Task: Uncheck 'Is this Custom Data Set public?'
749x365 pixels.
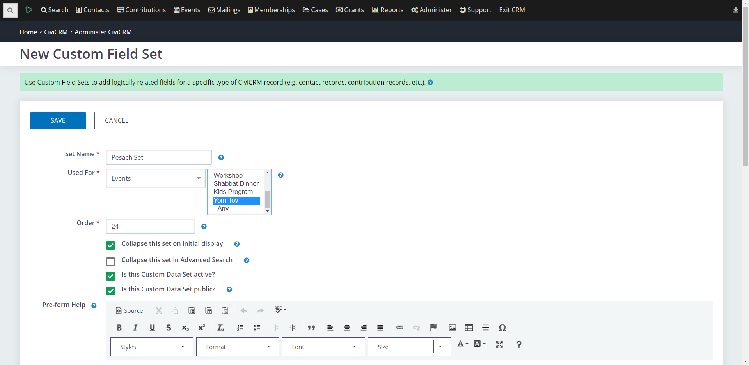Action: (x=110, y=291)
